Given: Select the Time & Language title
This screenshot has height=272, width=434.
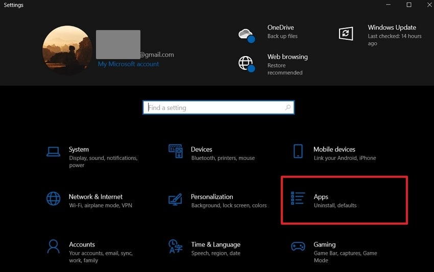Looking at the screenshot, I should (215, 244).
